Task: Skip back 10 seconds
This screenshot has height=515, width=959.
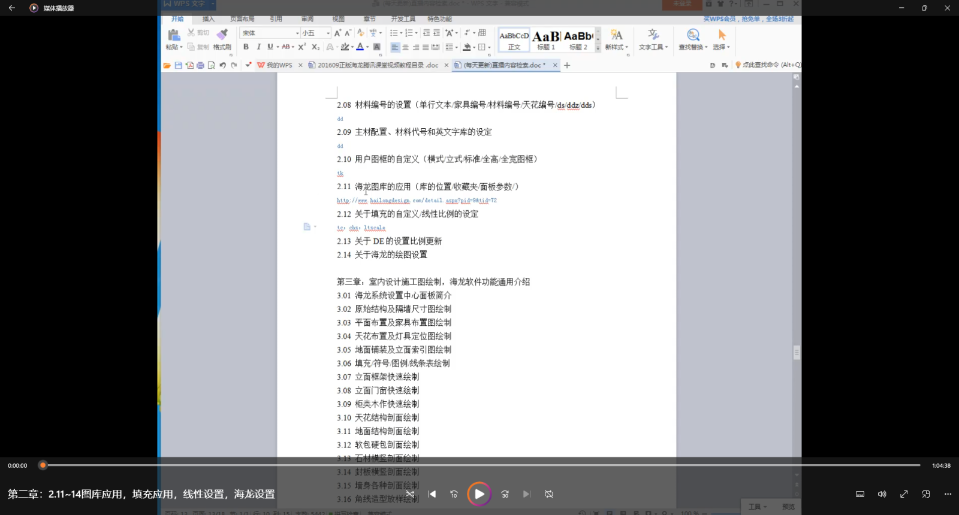Action: pos(454,494)
